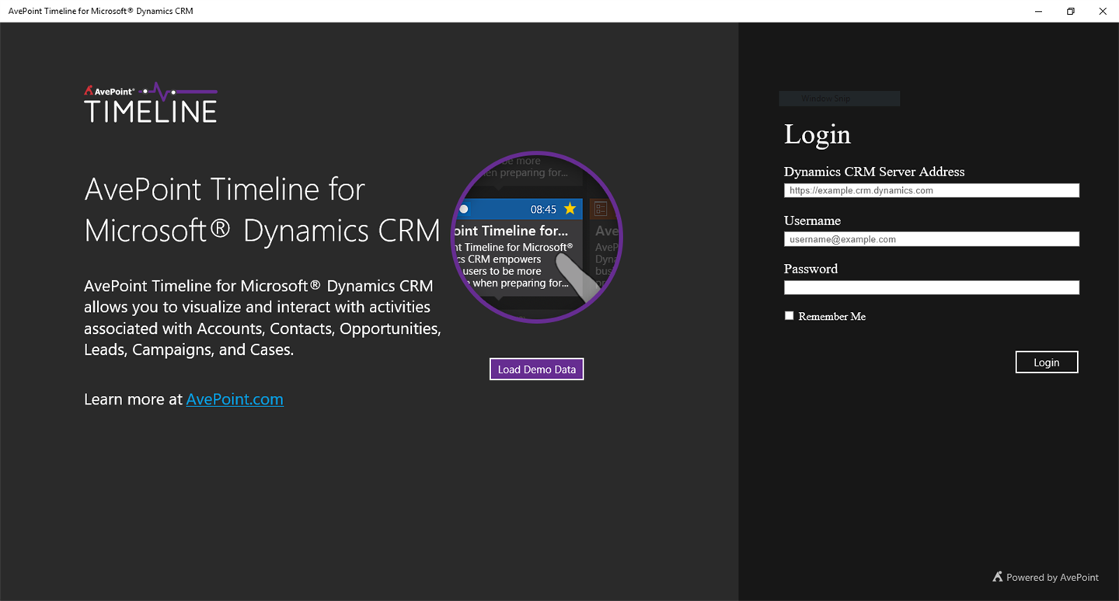Click the Dynamics CRM Server Address label

point(874,172)
